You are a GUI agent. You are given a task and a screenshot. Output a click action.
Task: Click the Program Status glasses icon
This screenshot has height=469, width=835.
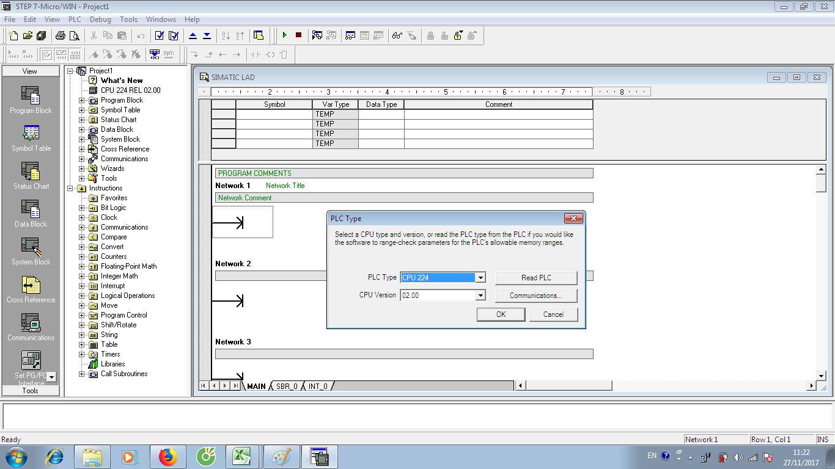pyautogui.click(x=397, y=35)
